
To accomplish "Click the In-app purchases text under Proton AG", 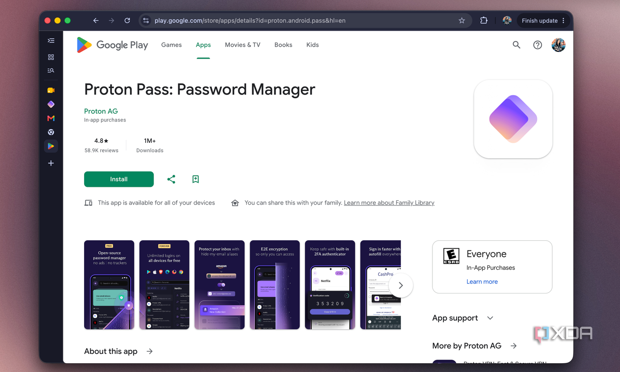I will [x=105, y=120].
